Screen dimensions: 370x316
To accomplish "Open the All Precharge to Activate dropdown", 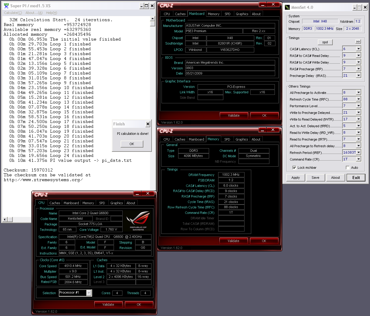I will [x=358, y=92].
